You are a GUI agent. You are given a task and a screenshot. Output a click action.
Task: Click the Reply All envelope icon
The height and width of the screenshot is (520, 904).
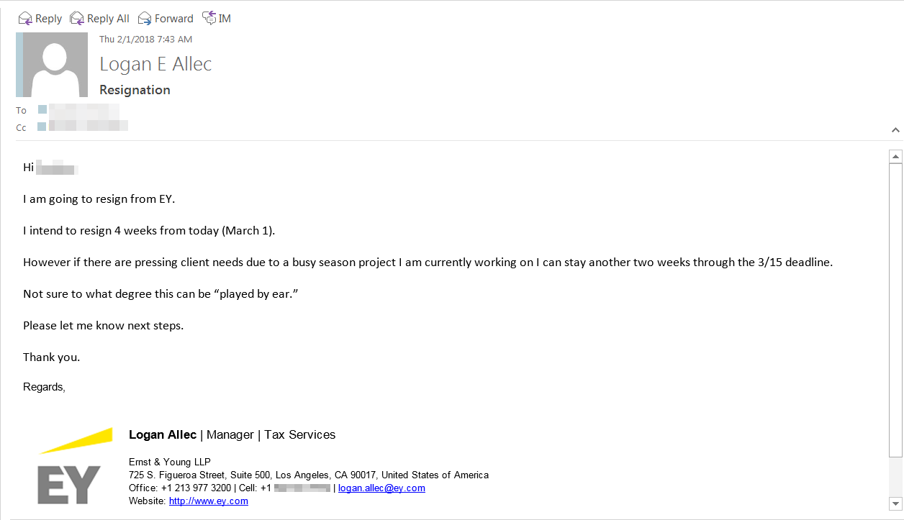coord(77,18)
